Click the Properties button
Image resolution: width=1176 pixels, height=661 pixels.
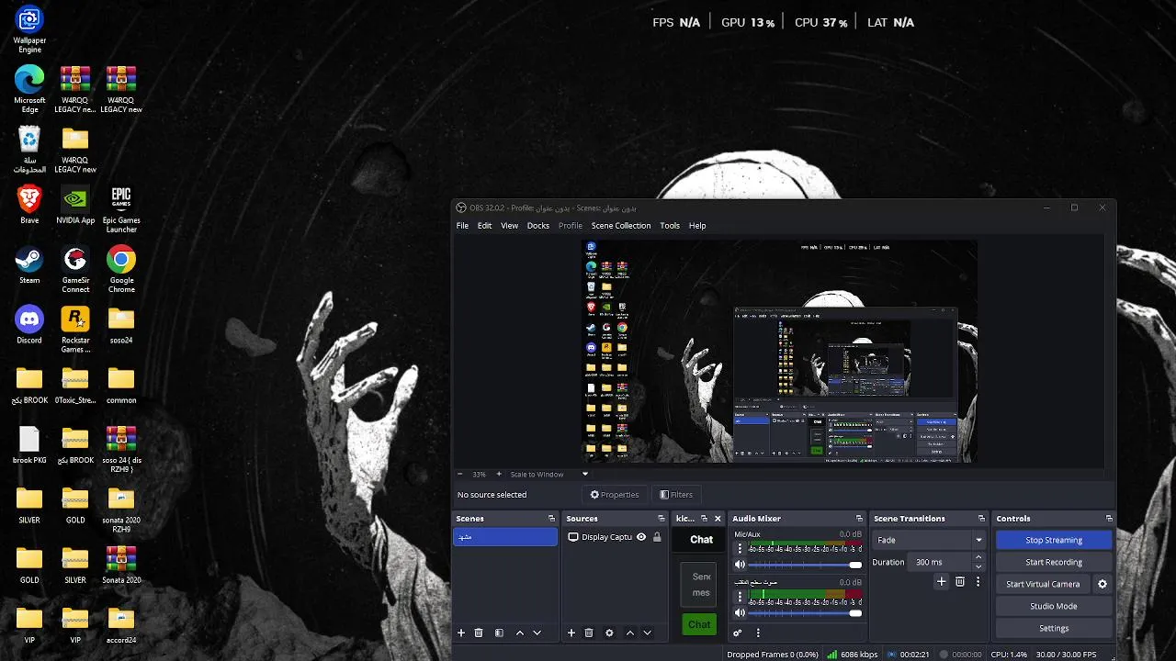615,495
